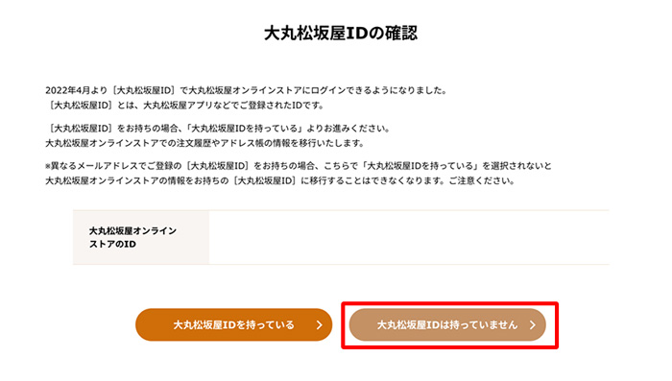Viewport: 672px width, 381px height.
Task: Click the line about 注文履歴やアドレス帳 migration
Action: pyautogui.click(x=204, y=143)
